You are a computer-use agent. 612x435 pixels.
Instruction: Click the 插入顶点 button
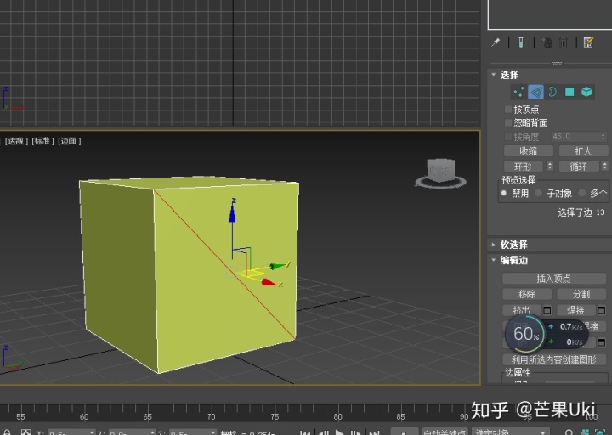click(x=554, y=279)
